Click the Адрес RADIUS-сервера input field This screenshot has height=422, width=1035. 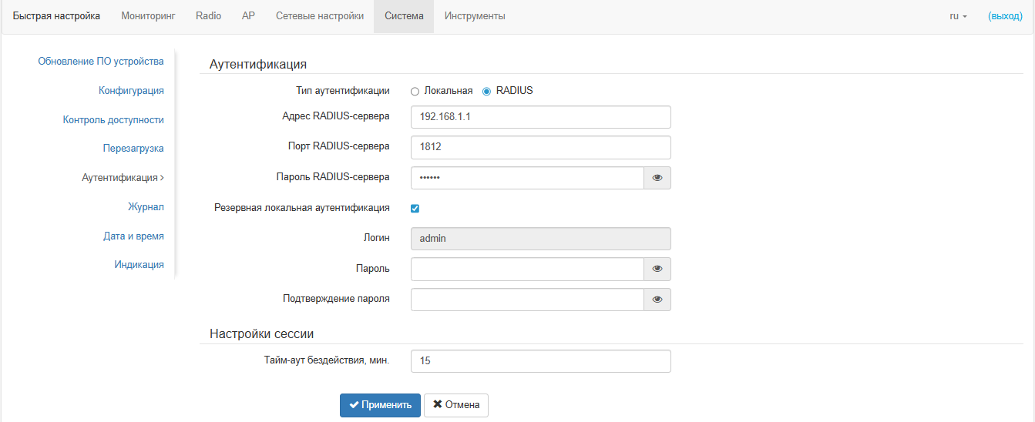540,117
